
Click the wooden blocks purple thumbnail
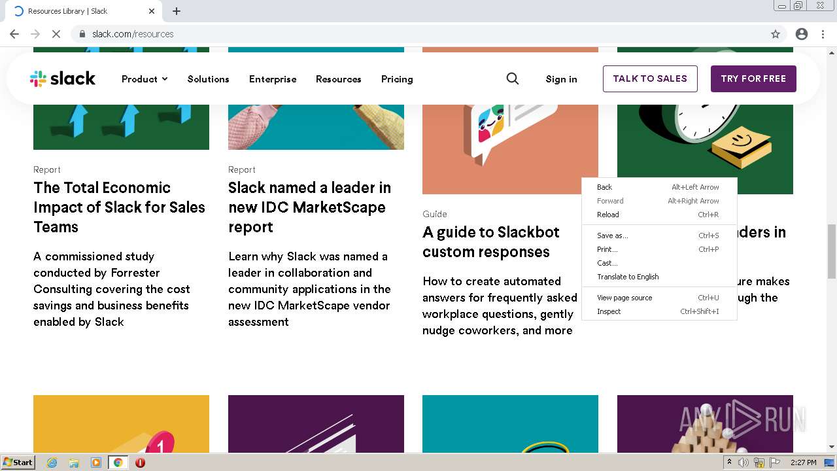click(705, 424)
